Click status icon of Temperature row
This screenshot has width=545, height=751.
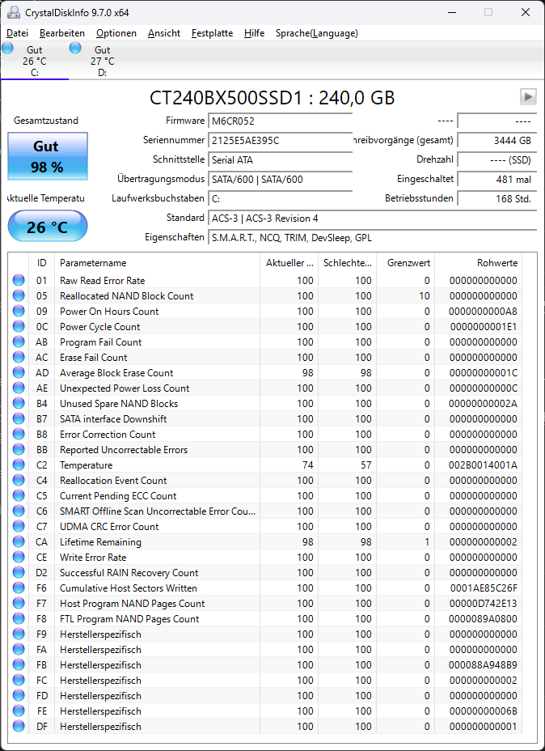19,465
